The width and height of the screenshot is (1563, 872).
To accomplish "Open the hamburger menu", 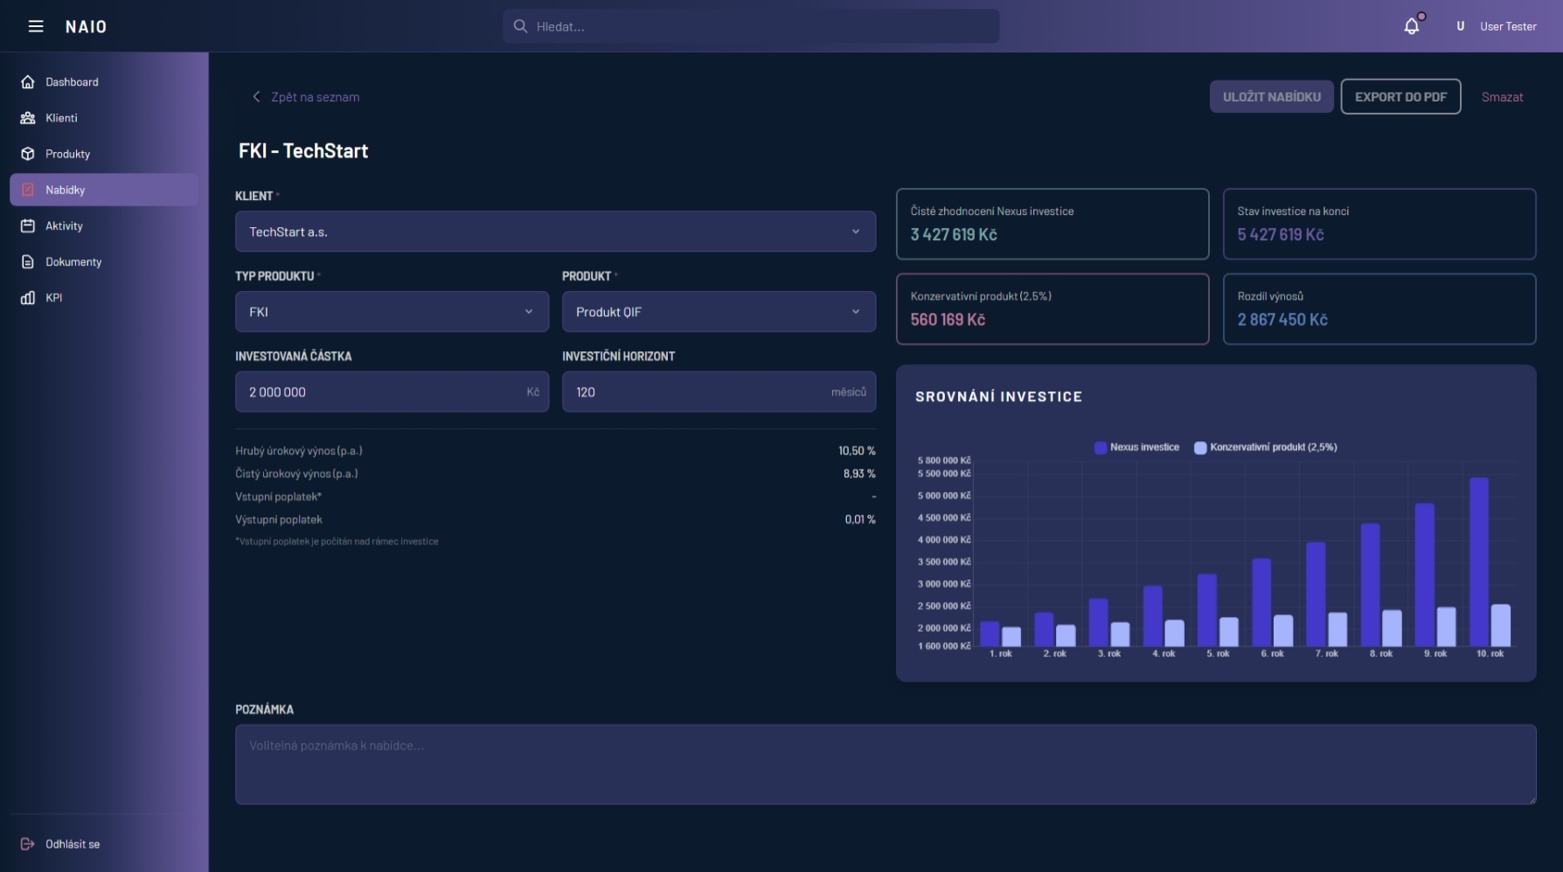I will click(x=35, y=26).
